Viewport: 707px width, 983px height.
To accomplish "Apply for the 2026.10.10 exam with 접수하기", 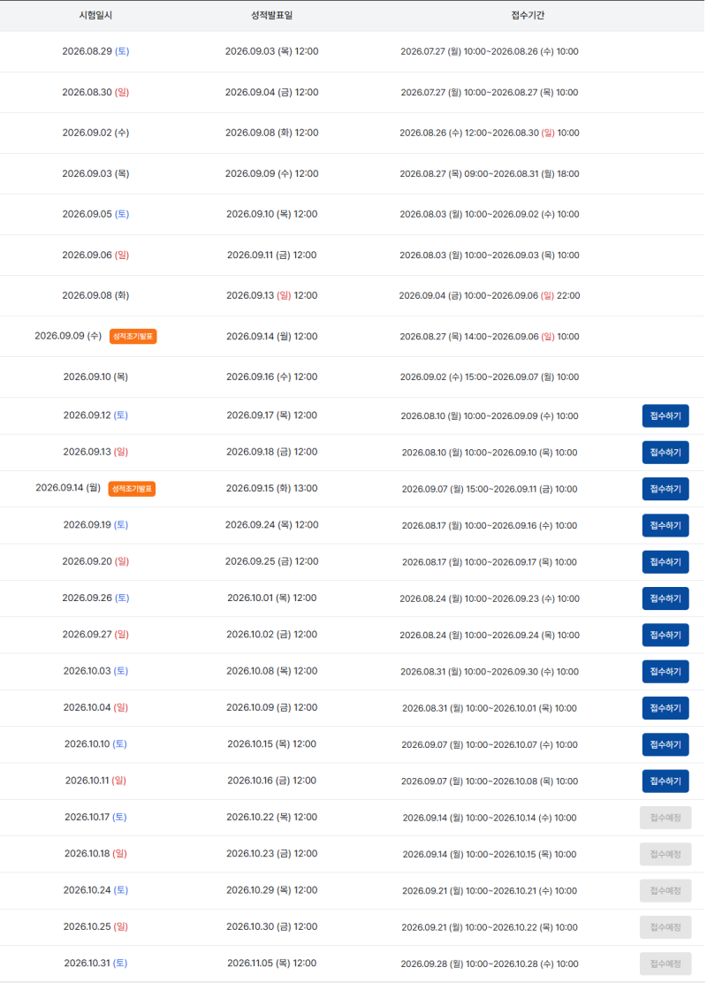I will tap(665, 744).
